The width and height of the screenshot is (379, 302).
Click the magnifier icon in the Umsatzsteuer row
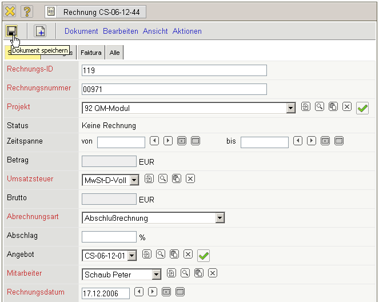(163, 179)
